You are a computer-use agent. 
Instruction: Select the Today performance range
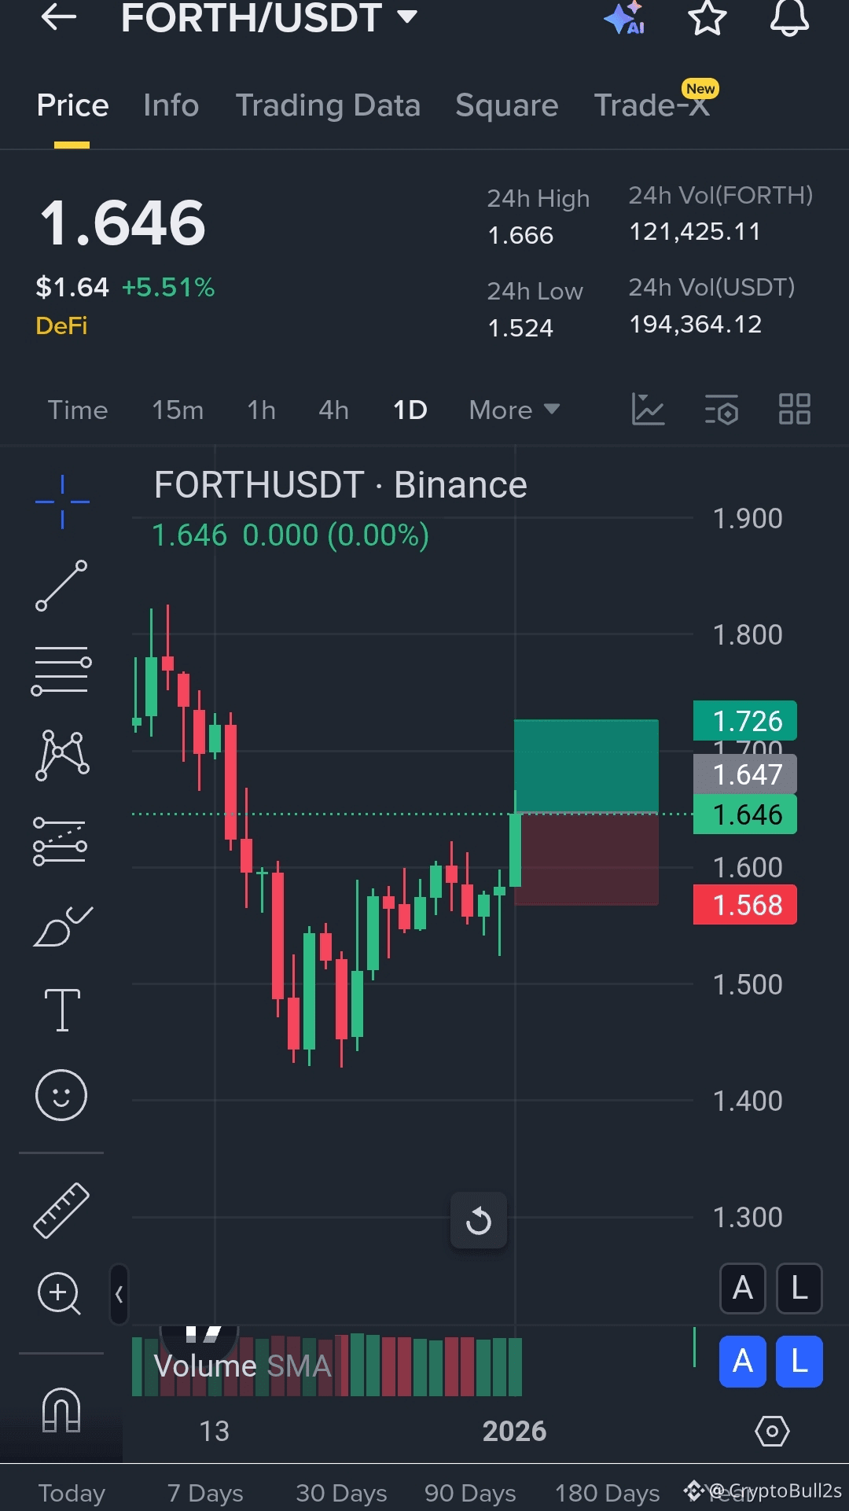click(x=72, y=1493)
